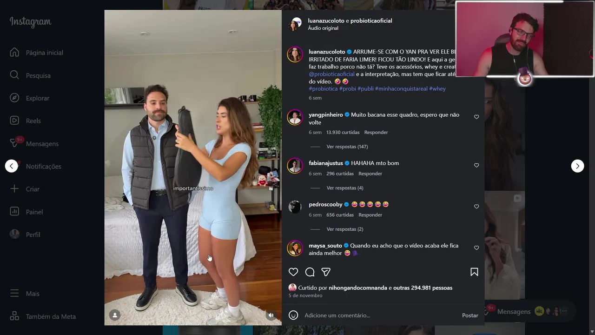
Task: Open #probiotica hashtag link
Action: [x=323, y=88]
